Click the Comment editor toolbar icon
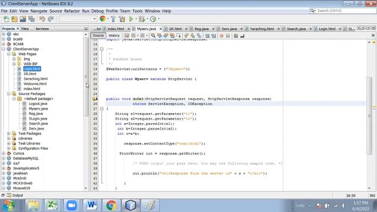The image size is (377, 212). [x=236, y=35]
